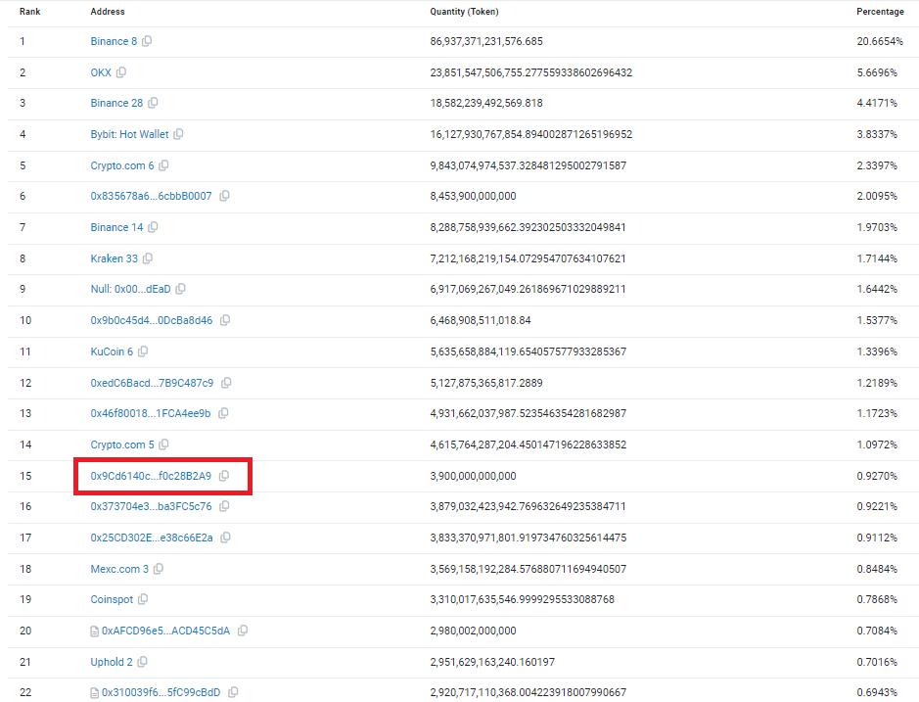
Task: Open the Crypto.com 5 holder link
Action: pyautogui.click(x=122, y=445)
